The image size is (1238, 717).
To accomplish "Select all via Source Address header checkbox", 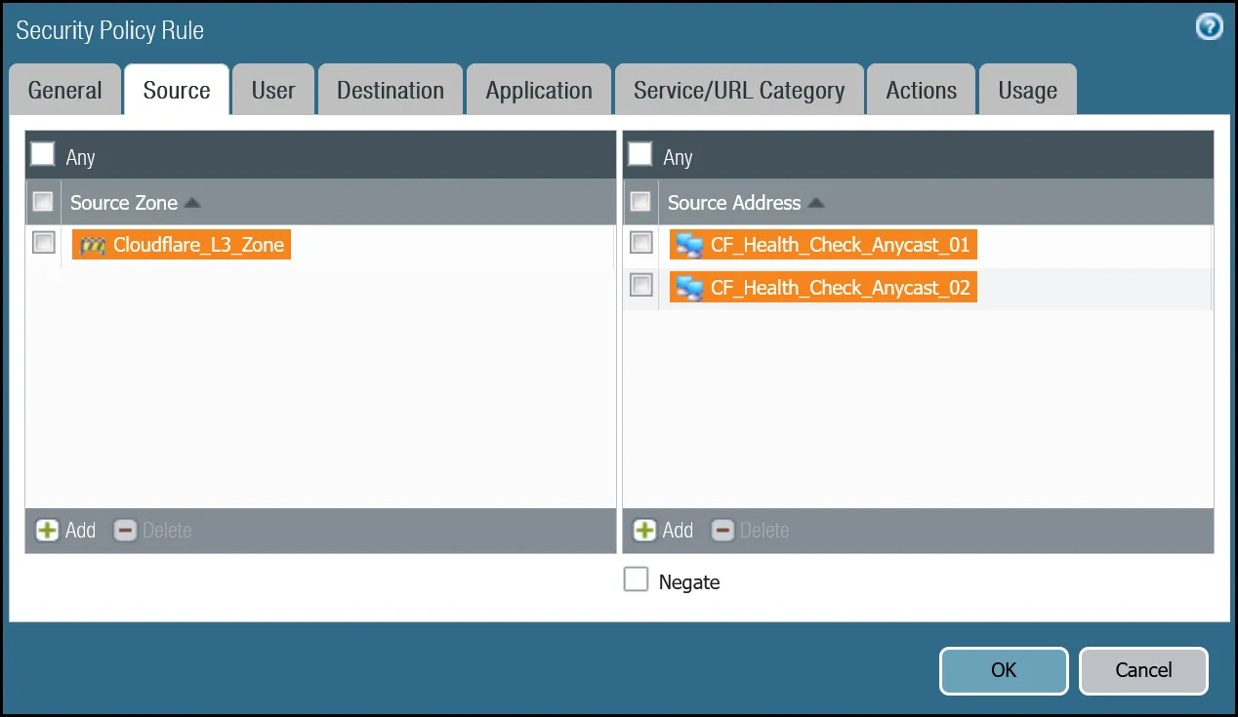I will 640,202.
